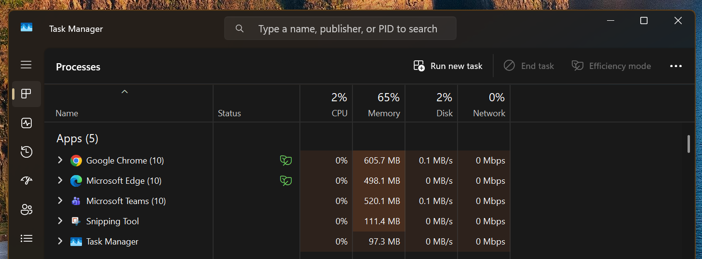
Task: Click Task Manager's 97.3 MB memory value
Action: pos(384,242)
